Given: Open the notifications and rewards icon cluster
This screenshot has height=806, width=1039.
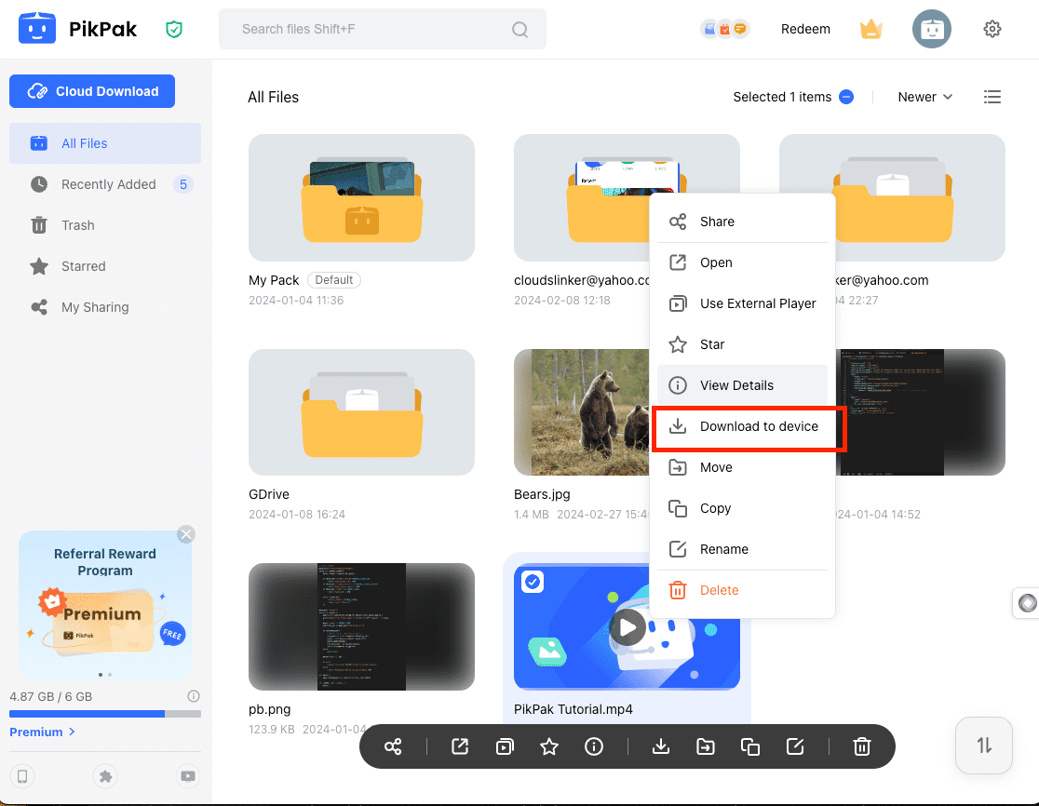Looking at the screenshot, I should (x=725, y=29).
